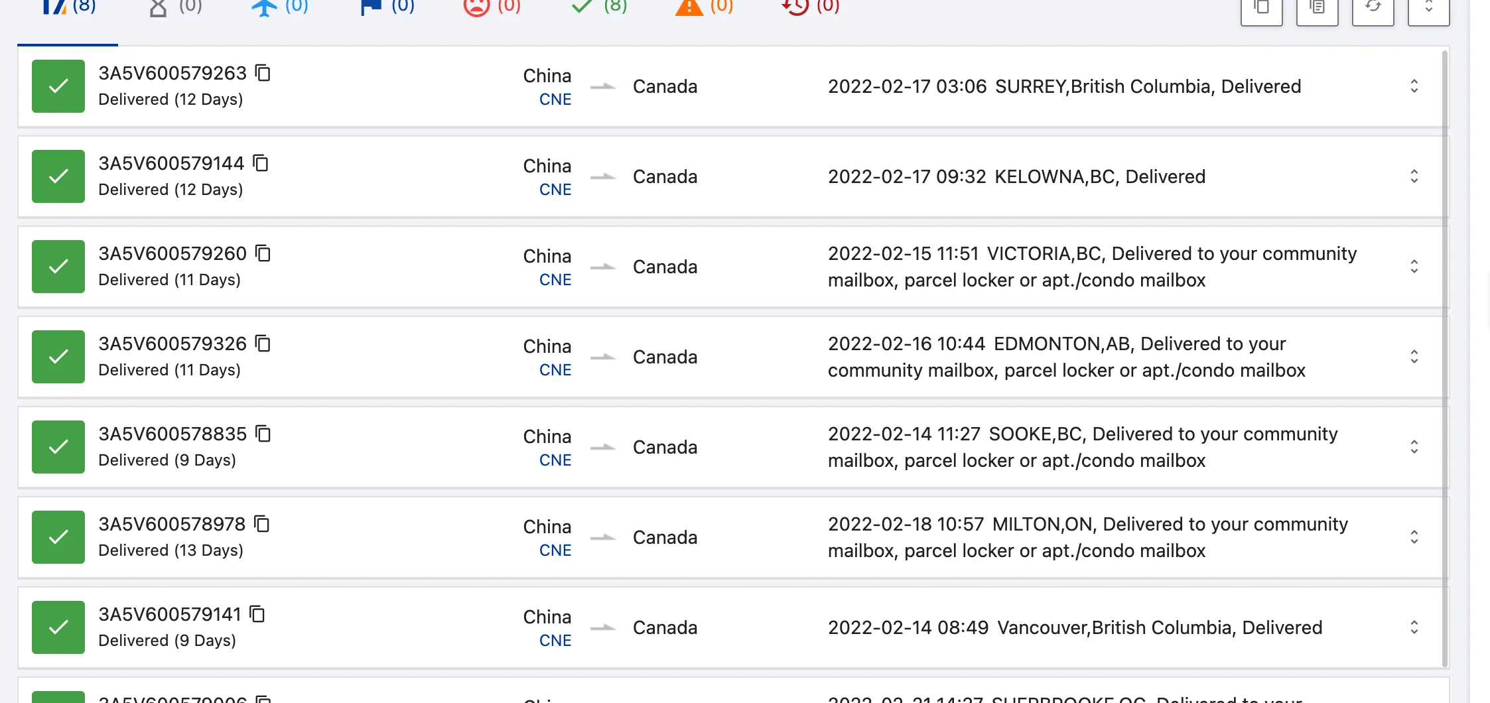The width and height of the screenshot is (1490, 703).
Task: Switch to the first tracking tab showing 8
Action: click(66, 7)
